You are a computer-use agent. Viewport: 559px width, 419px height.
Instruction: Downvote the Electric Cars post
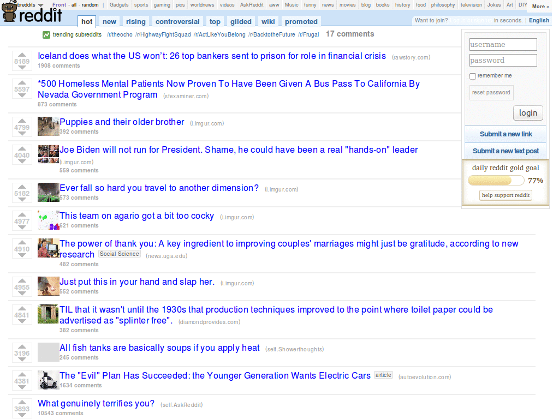tap(22, 387)
